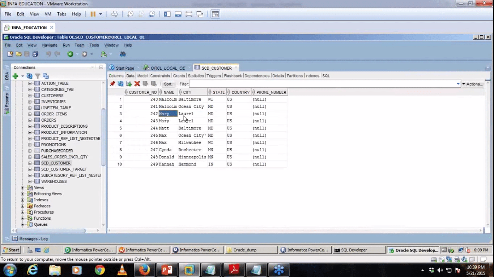
Task: Delete the selected row with the red X
Action: [136, 84]
